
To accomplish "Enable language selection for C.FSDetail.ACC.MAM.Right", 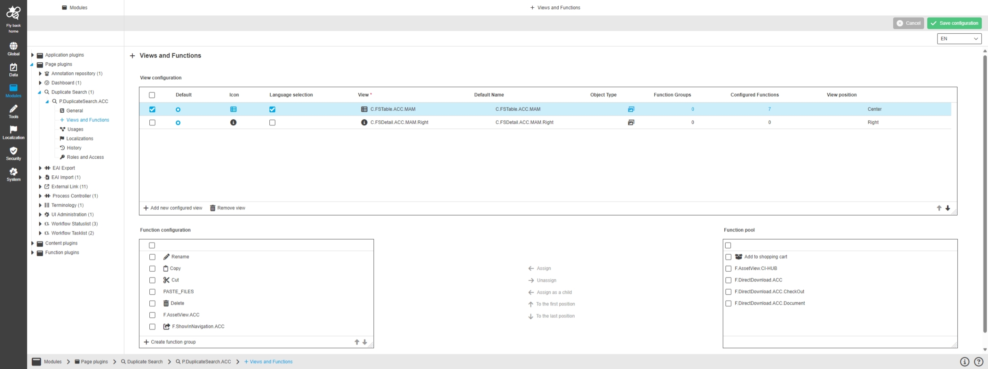I will tap(272, 122).
